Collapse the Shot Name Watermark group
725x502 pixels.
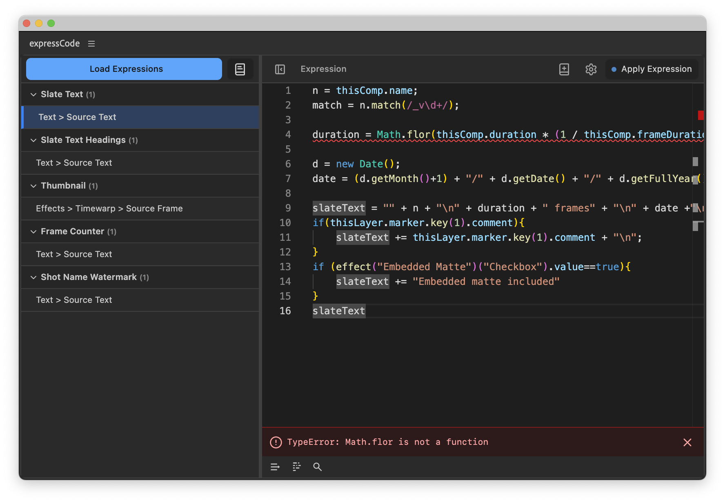point(33,278)
